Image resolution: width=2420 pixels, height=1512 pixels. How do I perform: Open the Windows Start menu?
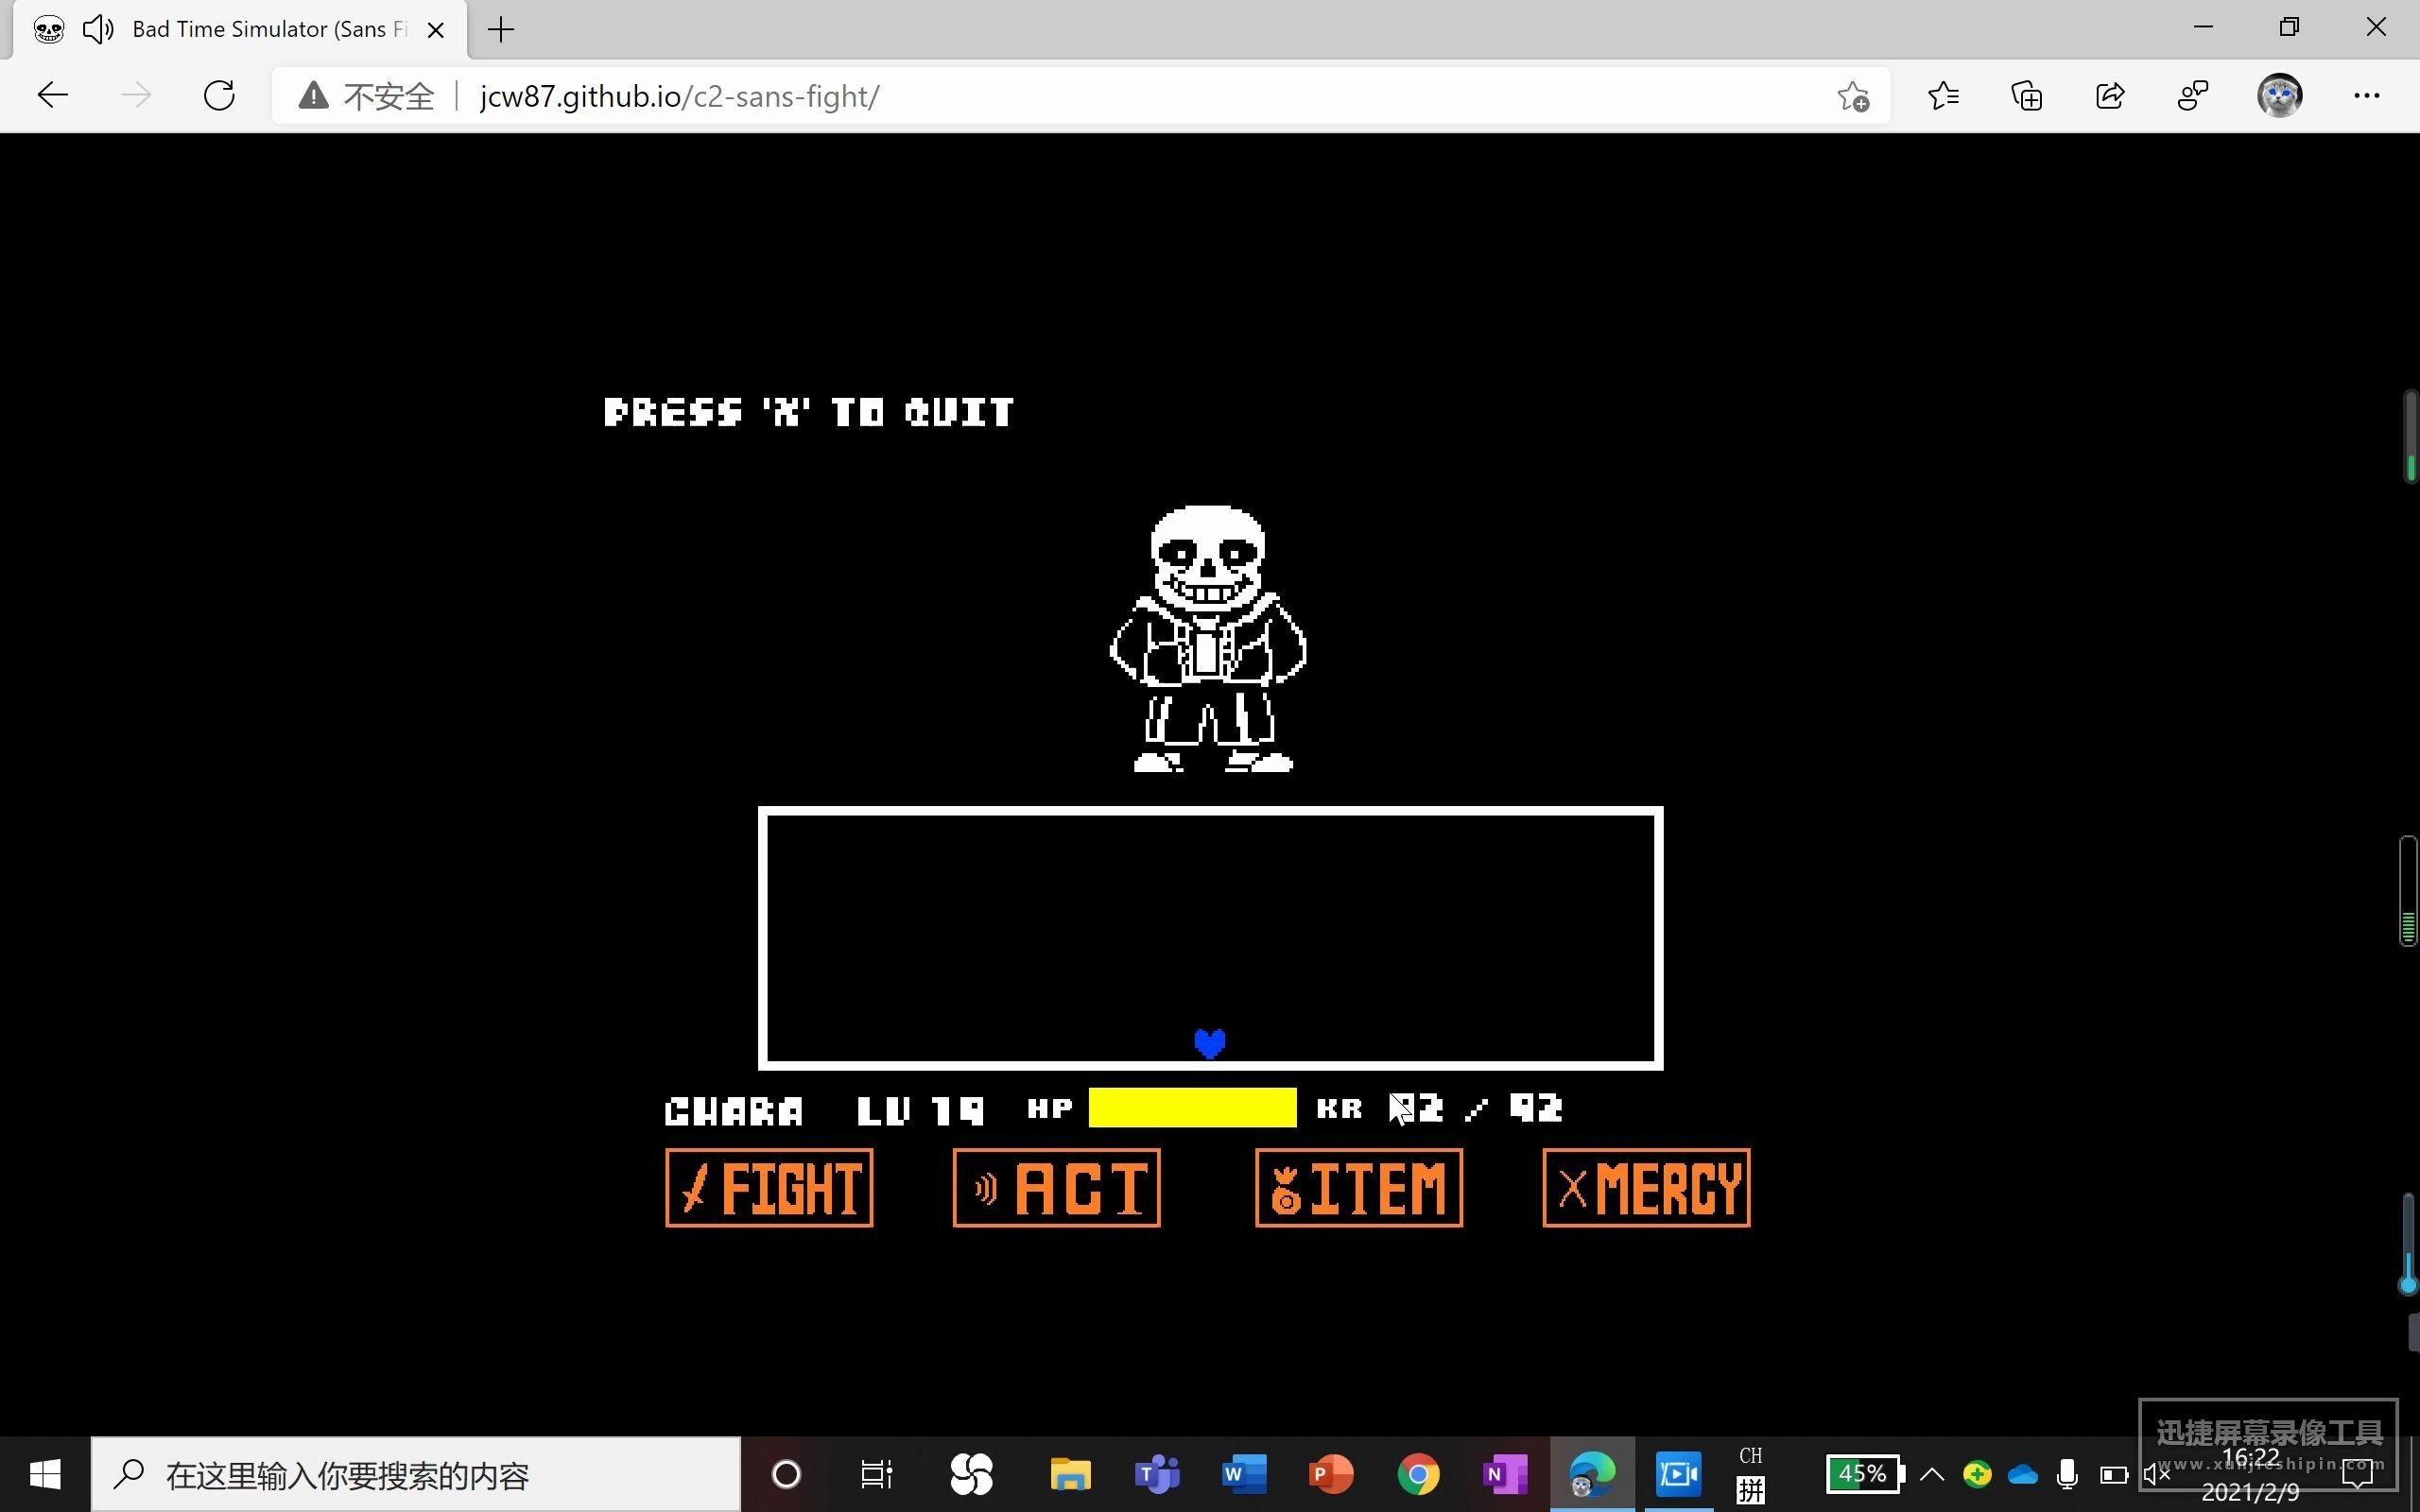(45, 1474)
